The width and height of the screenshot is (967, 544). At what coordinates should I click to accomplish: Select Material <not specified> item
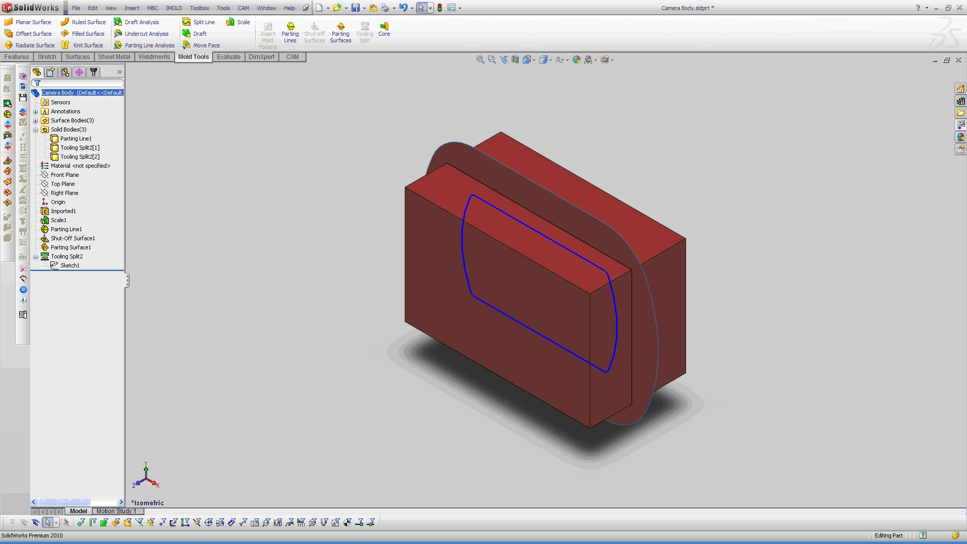point(76,166)
